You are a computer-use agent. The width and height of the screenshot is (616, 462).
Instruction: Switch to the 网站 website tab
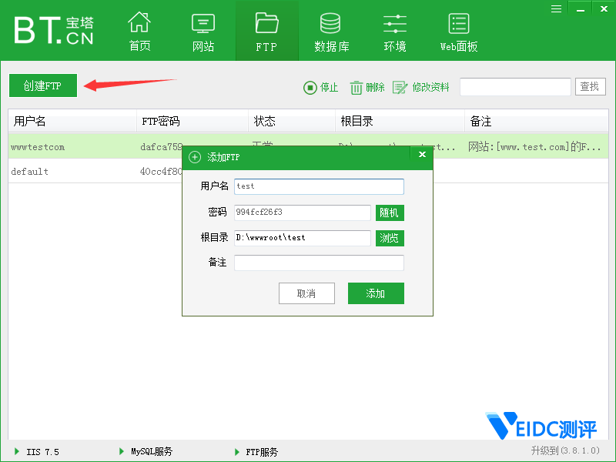click(203, 32)
